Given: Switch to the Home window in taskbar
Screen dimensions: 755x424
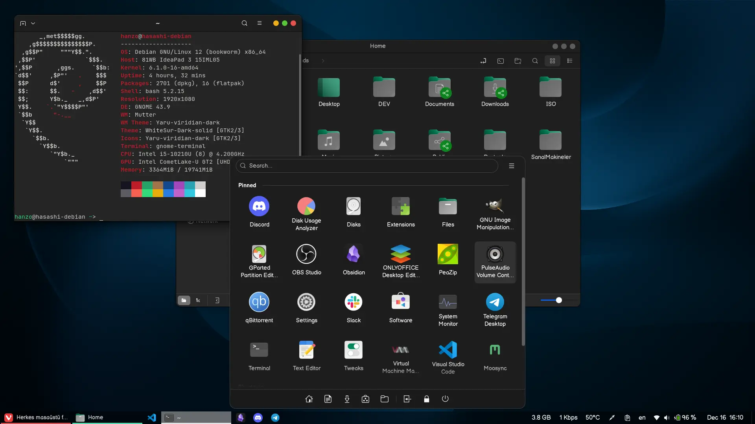Looking at the screenshot, I should point(107,417).
